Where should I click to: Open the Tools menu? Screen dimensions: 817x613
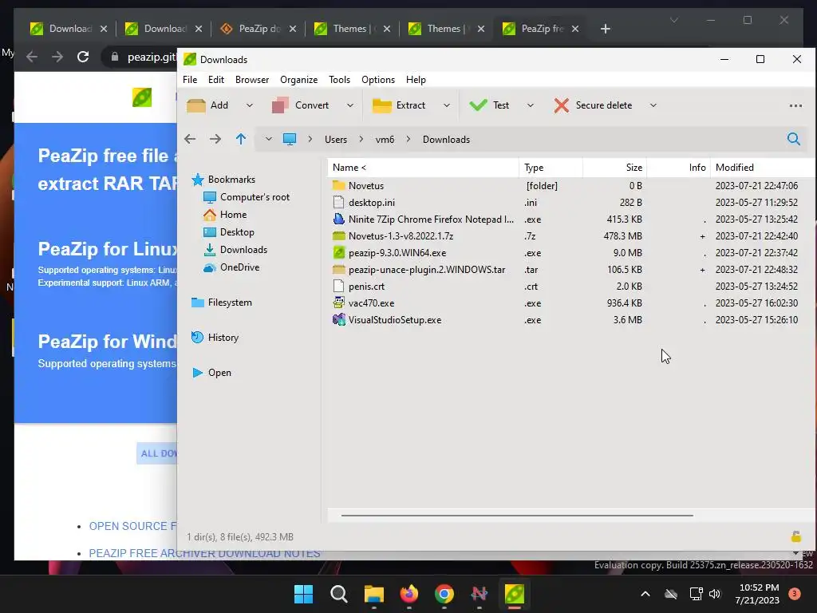pyautogui.click(x=339, y=80)
